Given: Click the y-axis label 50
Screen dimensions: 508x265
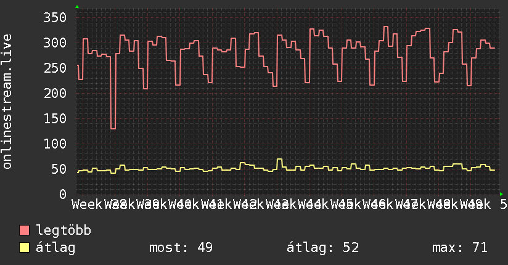Looking at the screenshot, I should click(59, 169).
